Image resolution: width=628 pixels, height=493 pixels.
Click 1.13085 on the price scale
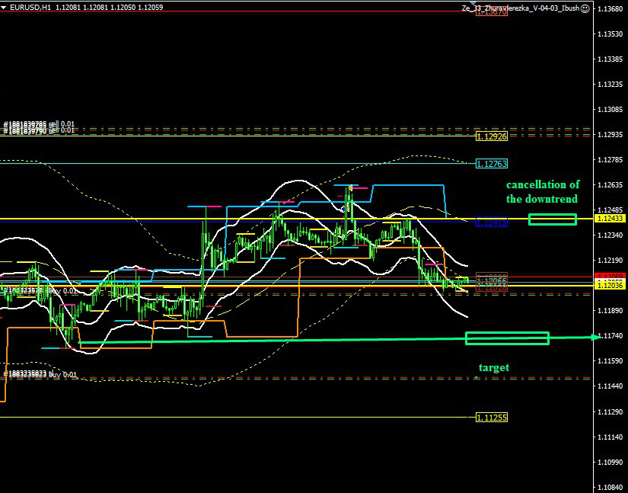click(610, 109)
